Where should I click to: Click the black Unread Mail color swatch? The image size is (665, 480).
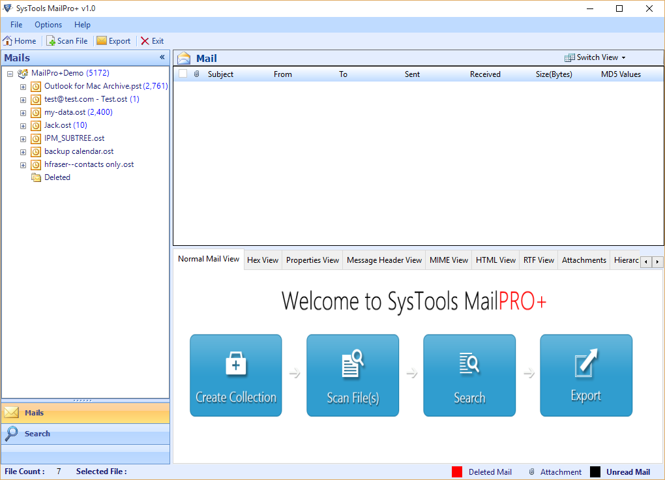coord(595,472)
